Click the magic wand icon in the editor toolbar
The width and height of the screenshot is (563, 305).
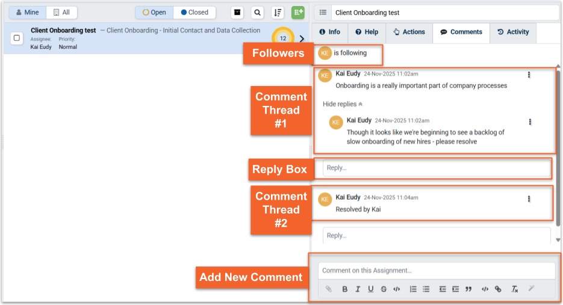coord(532,288)
